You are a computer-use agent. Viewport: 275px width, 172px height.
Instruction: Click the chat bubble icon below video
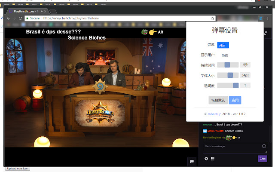coord(192,161)
